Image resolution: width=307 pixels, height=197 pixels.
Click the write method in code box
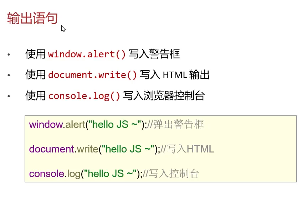(87, 149)
